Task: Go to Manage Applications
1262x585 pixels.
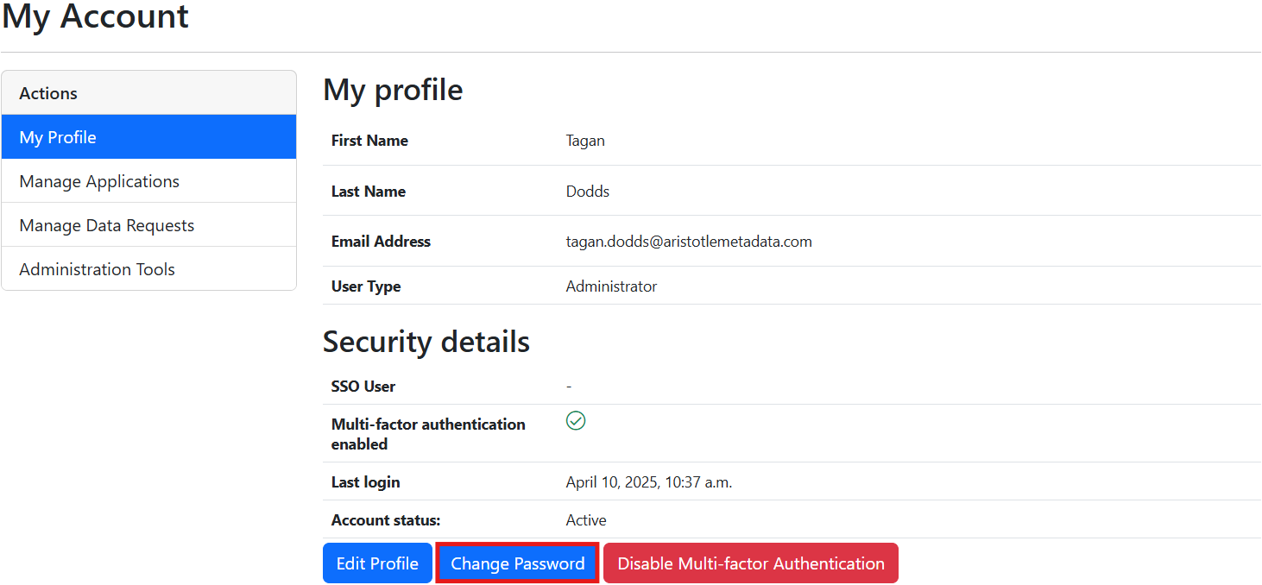Action: pos(148,181)
